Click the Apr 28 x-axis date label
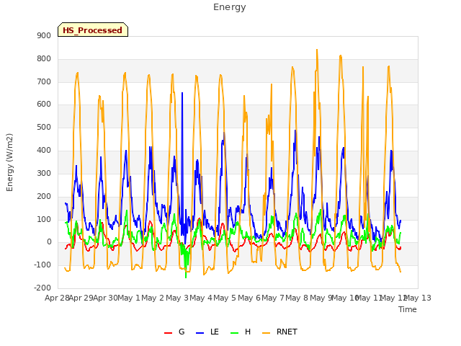 coord(57,298)
